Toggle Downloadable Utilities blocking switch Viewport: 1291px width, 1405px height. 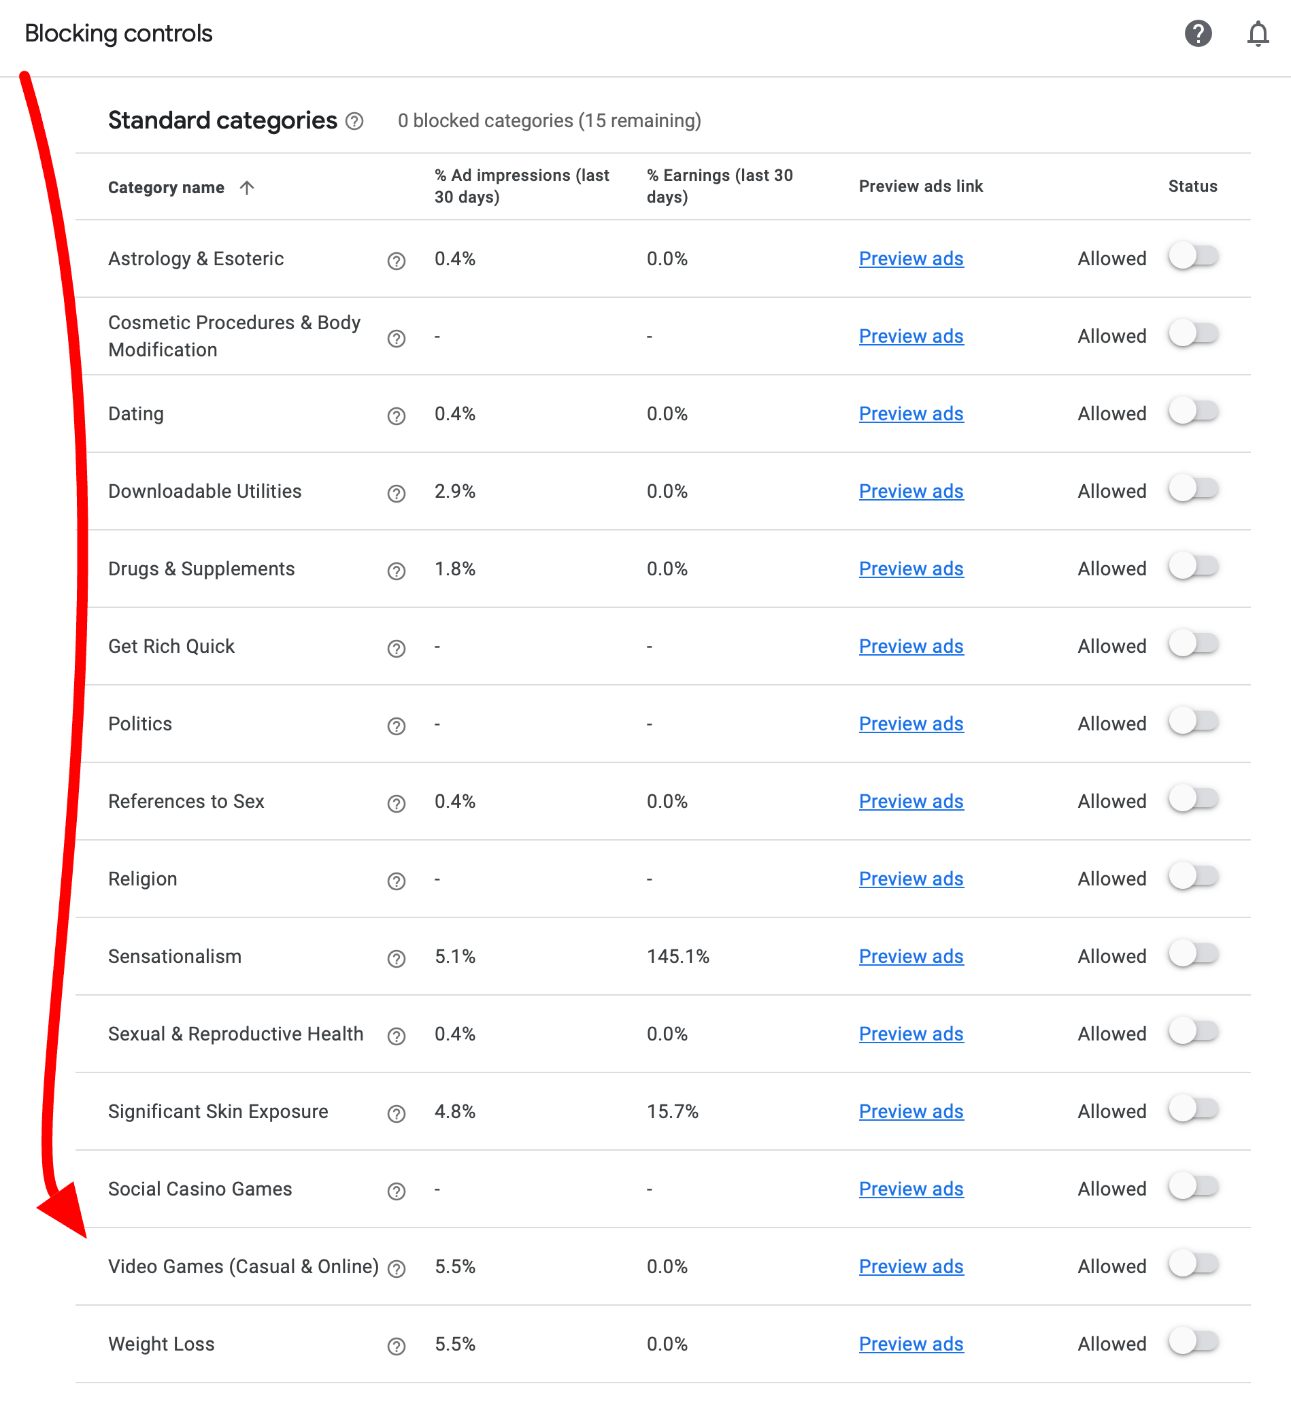(x=1193, y=489)
